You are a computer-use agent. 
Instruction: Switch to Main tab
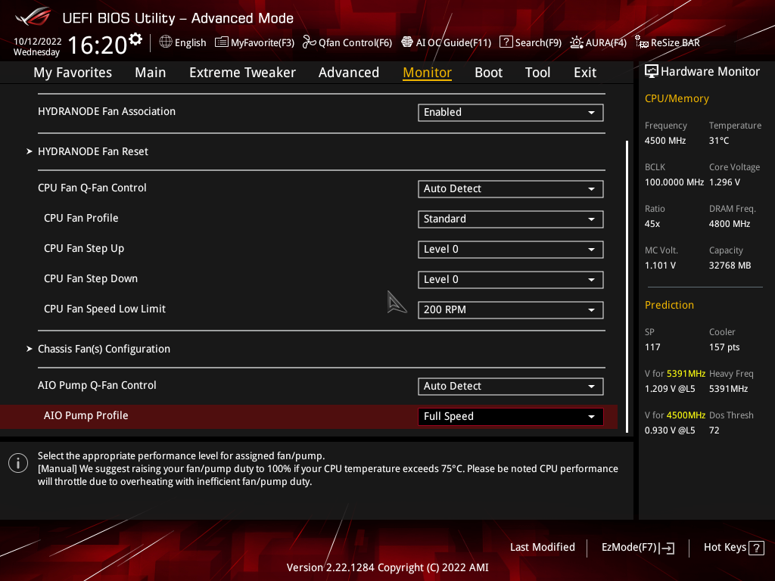point(151,73)
